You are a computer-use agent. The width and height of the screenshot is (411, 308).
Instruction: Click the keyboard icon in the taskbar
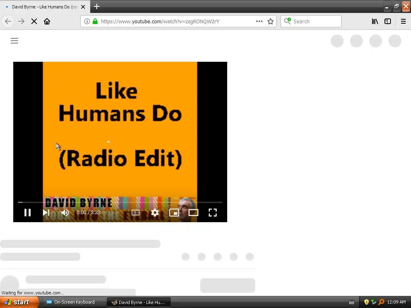[x=352, y=302]
